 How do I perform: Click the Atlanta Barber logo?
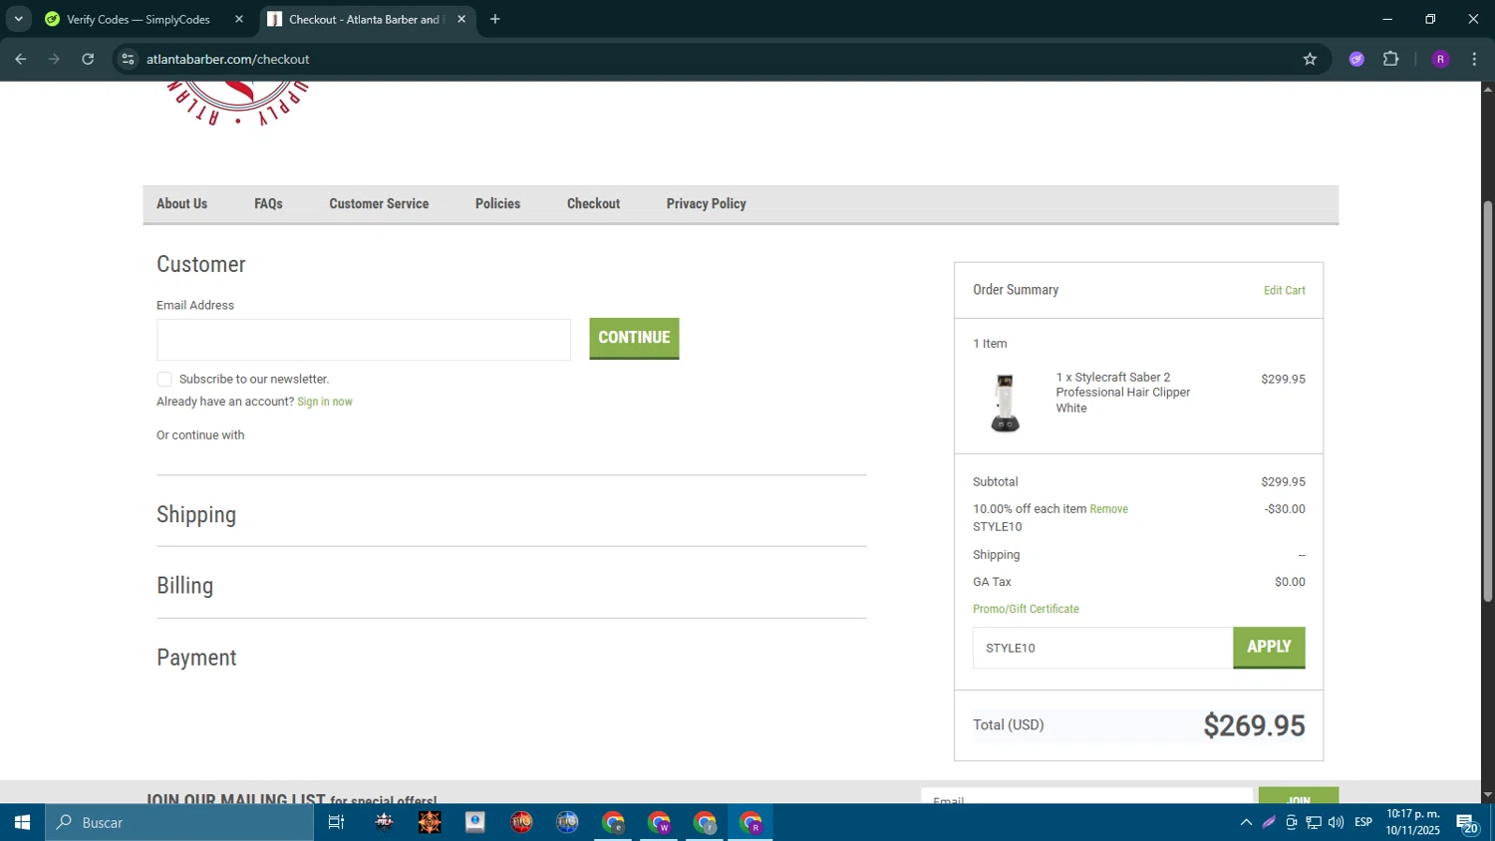(x=237, y=103)
